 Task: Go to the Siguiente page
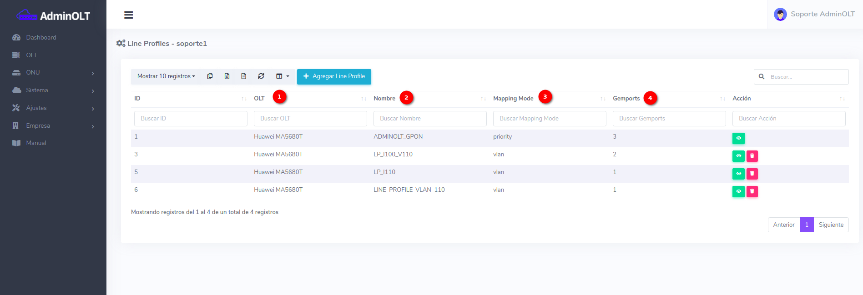[831, 225]
